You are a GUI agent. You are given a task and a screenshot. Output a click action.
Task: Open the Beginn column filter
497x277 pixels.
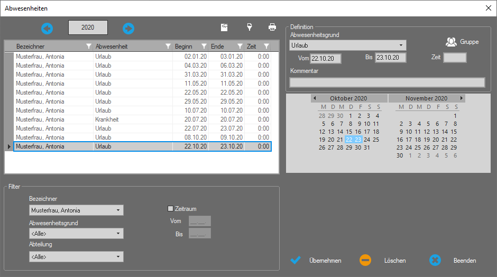pos(204,47)
